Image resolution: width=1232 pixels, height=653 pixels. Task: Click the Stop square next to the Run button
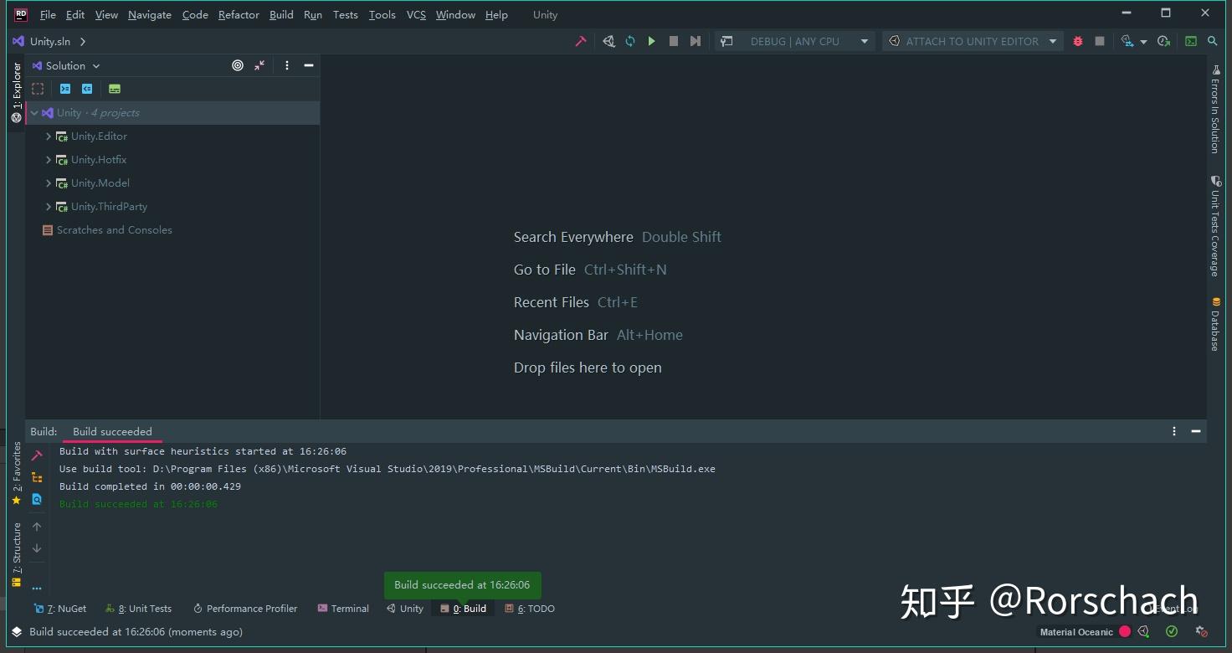pos(673,41)
